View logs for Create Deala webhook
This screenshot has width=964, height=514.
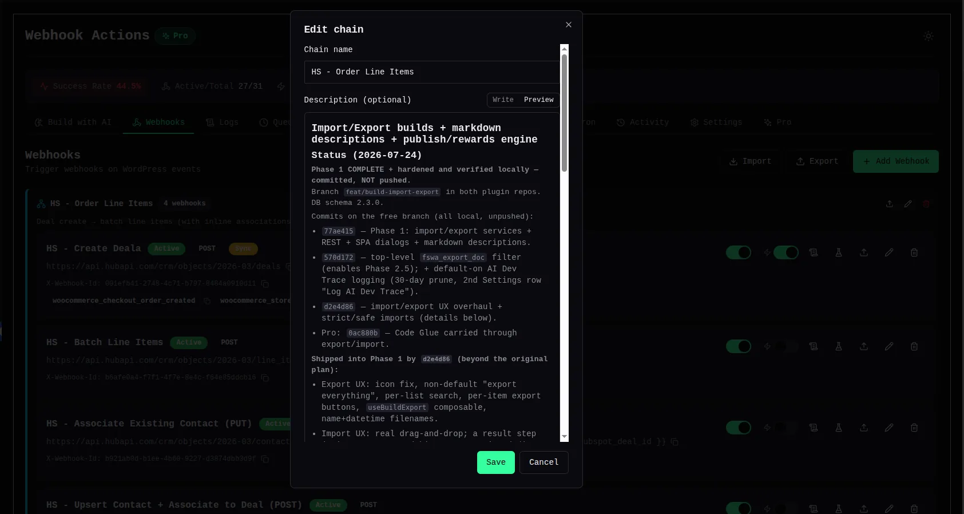coord(814,252)
